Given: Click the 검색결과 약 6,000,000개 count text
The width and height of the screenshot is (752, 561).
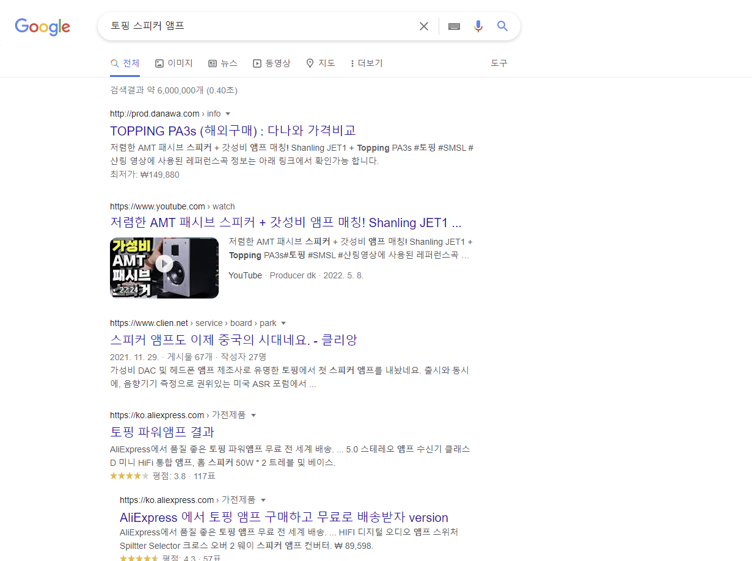Looking at the screenshot, I should point(173,90).
